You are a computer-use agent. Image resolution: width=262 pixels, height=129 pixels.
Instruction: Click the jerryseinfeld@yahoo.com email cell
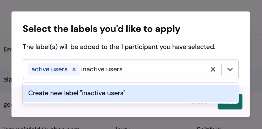pyautogui.click(x=40, y=127)
